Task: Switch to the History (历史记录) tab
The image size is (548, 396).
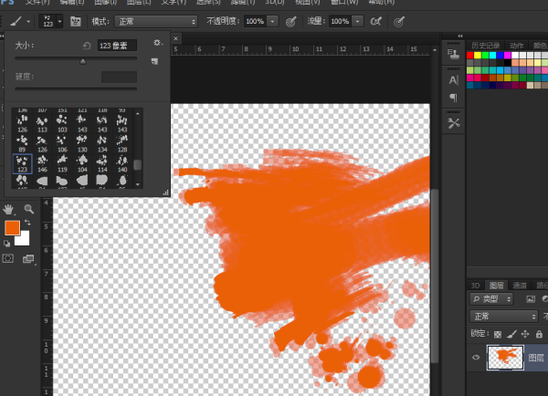Action: tap(485, 46)
